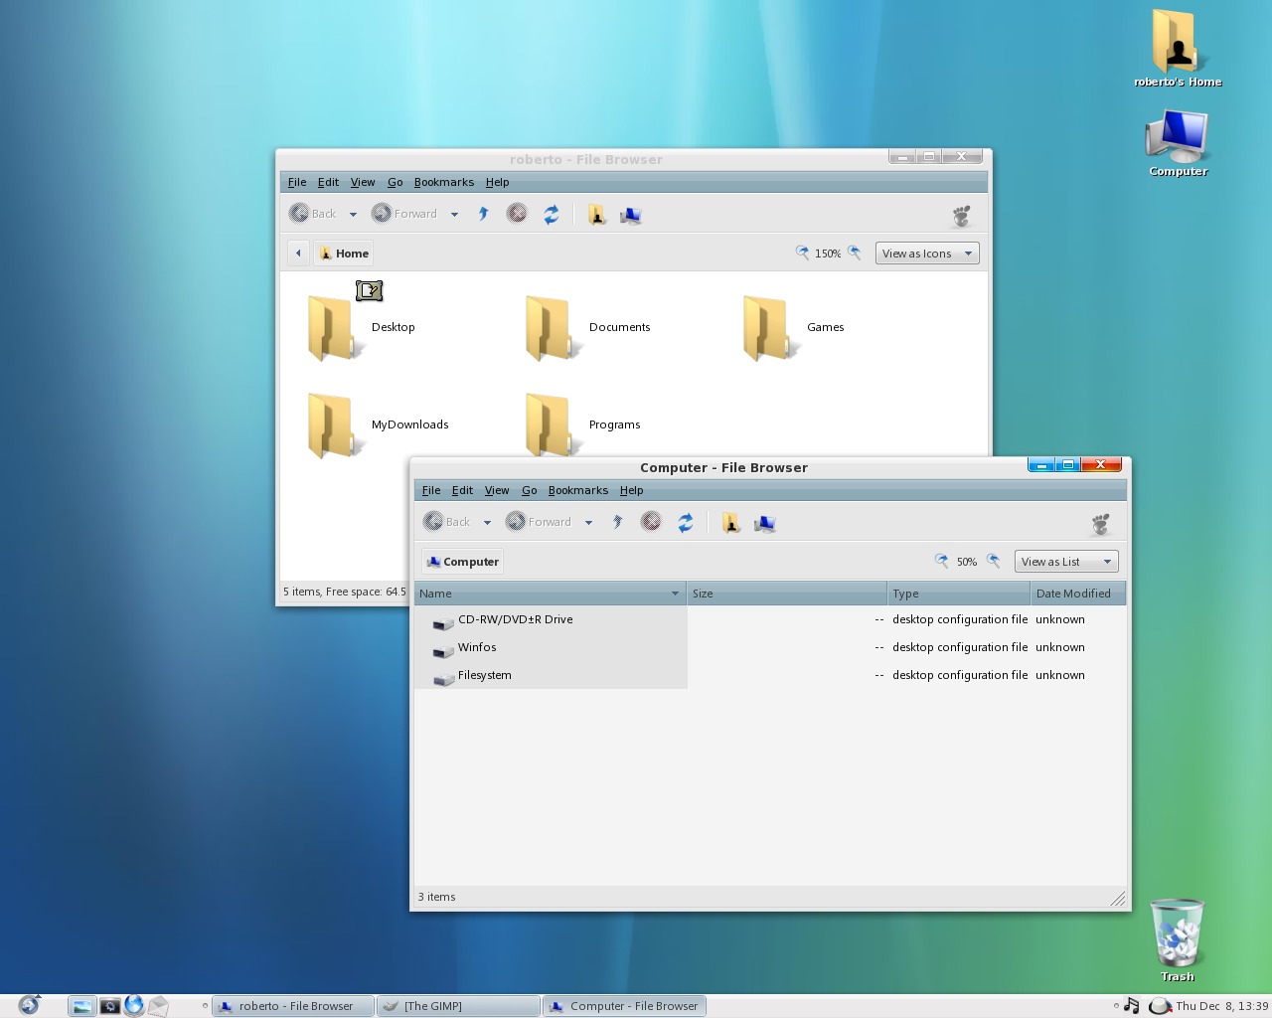Open the View as List dropdown
Screen dimensions: 1272x1018
tap(1066, 562)
